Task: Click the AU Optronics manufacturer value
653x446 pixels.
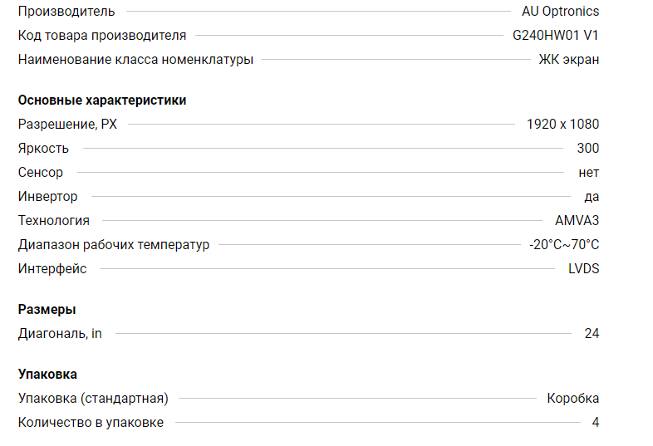Action: pyautogui.click(x=560, y=12)
